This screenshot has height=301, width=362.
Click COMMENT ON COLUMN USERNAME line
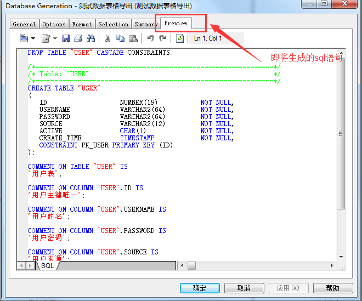coord(97,209)
